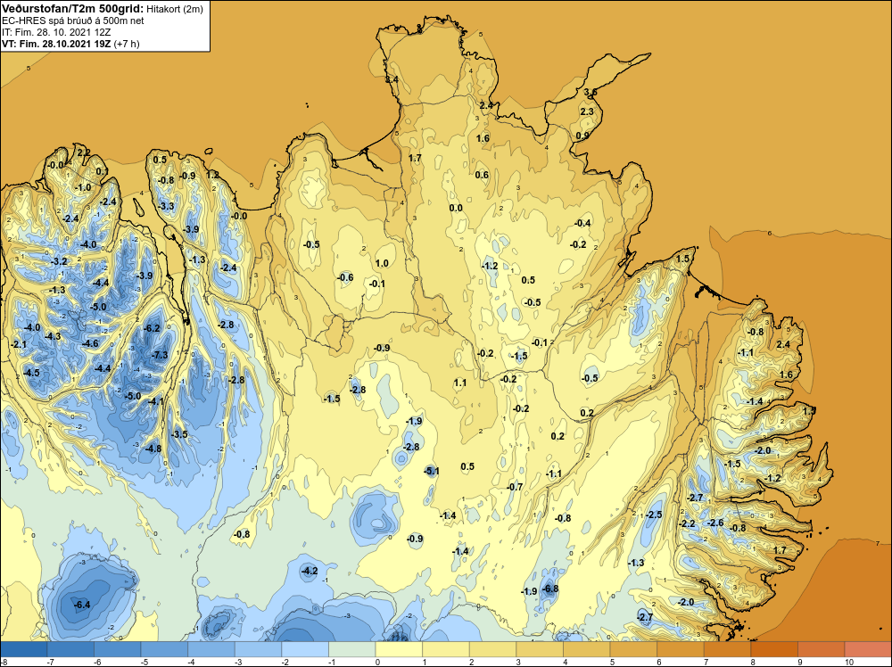892x667 pixels.
Task: Click the -4.1 temperature value
Action: pos(155,401)
